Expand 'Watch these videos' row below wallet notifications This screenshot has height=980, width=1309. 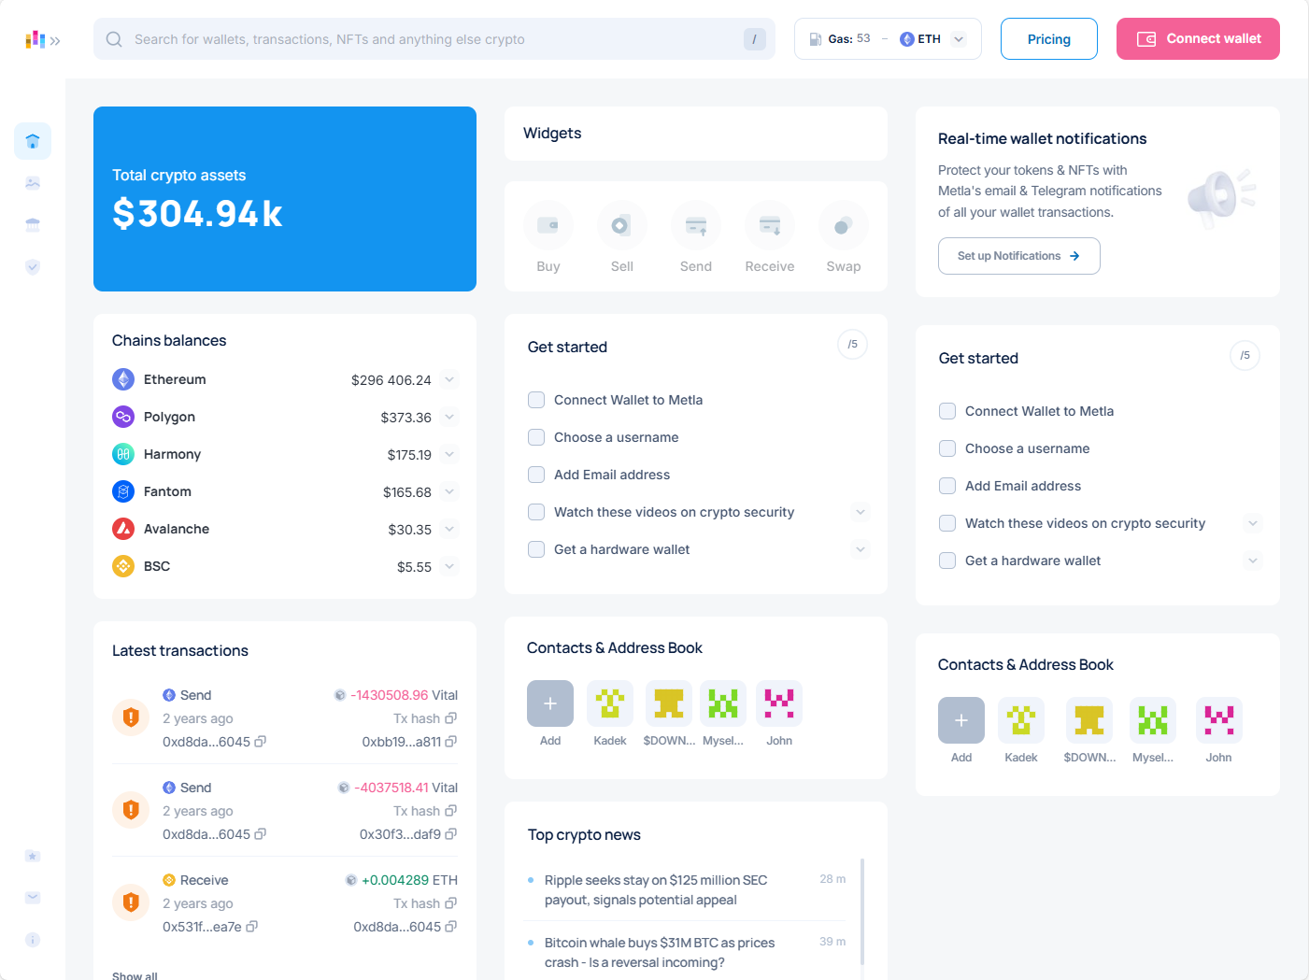click(1253, 523)
